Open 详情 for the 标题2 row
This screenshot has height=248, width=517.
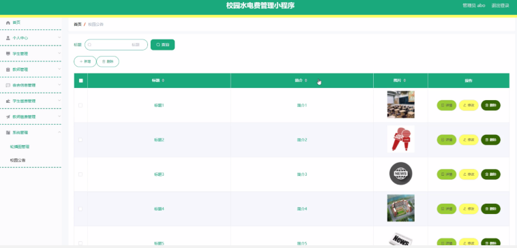tap(447, 140)
